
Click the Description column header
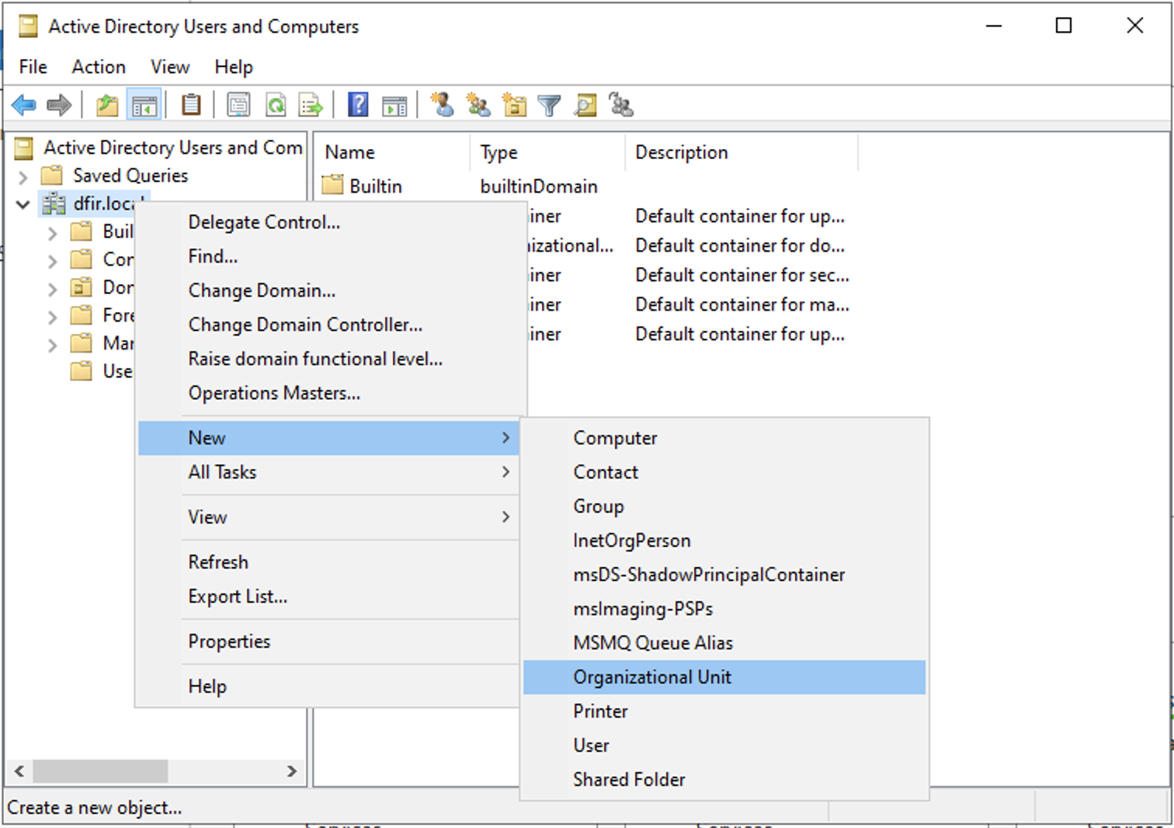(682, 152)
